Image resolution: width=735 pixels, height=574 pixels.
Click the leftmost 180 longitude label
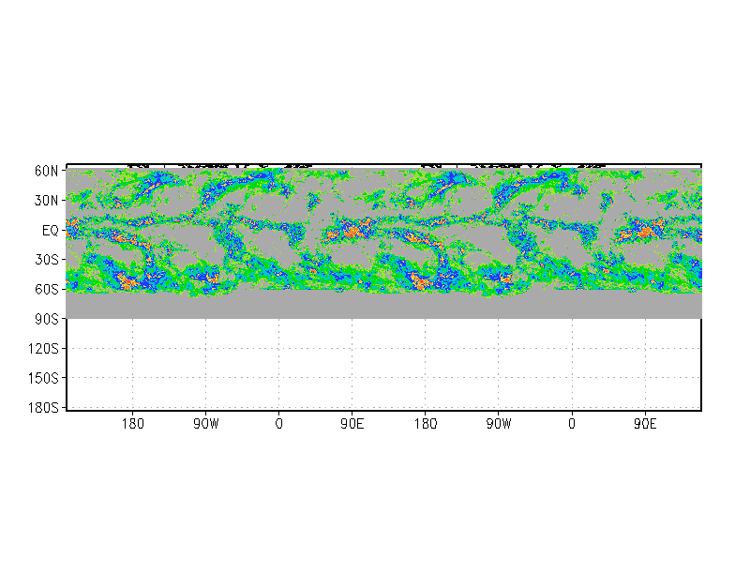(133, 424)
